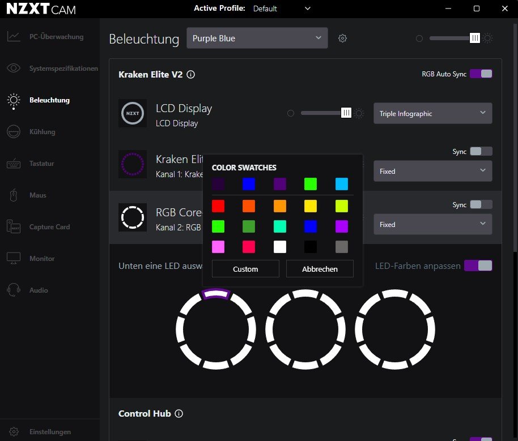Open Fixed mode dropdown for Kraken Elite
Image resolution: width=518 pixels, height=441 pixels.
433,171
